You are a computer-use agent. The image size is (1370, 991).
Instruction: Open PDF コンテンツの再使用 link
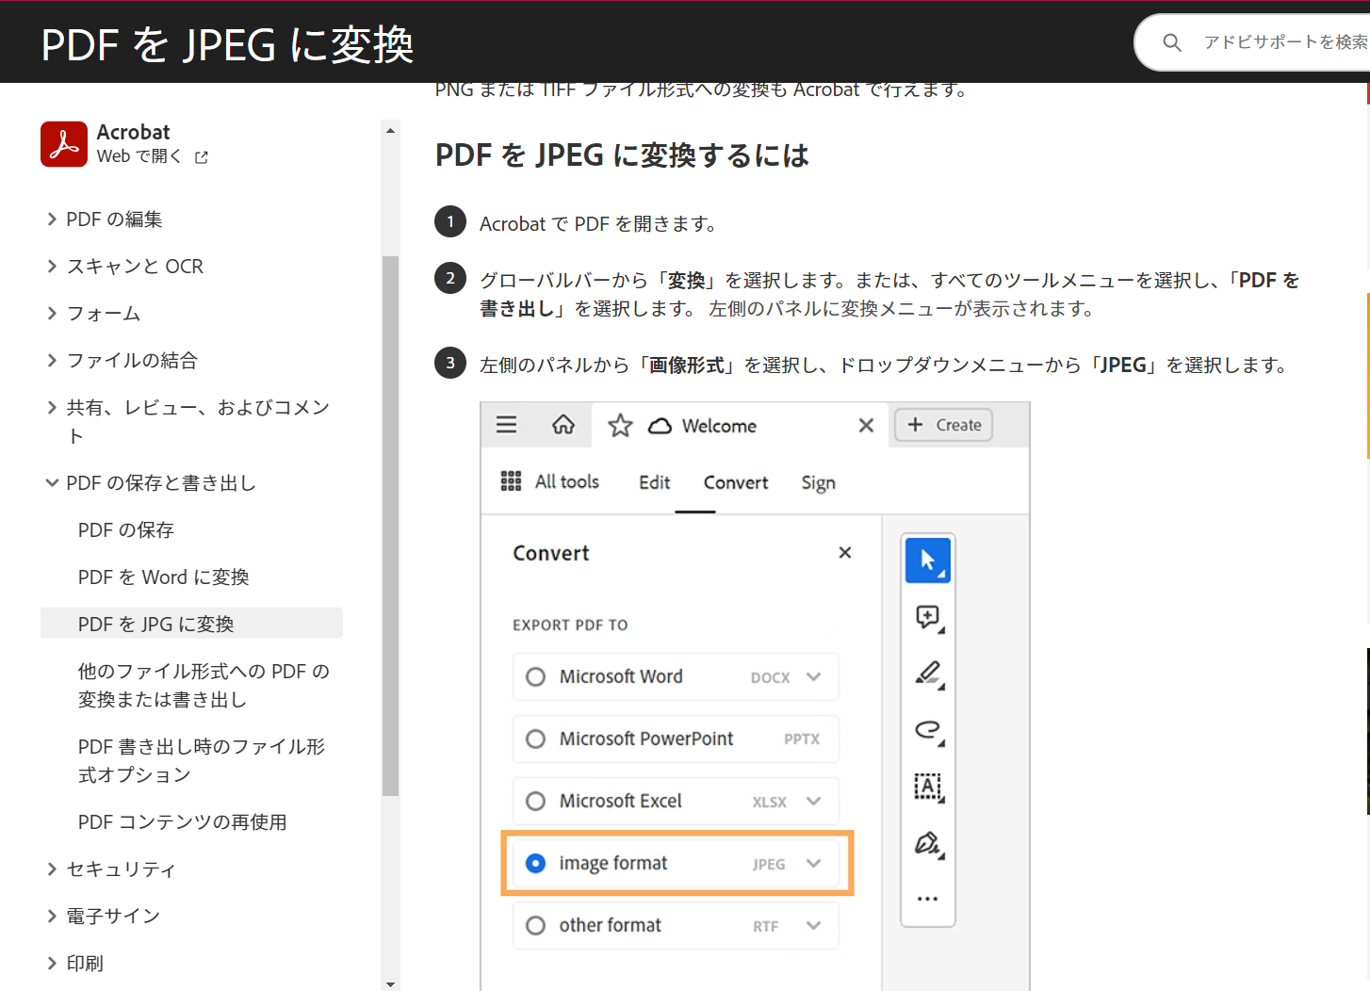183,822
